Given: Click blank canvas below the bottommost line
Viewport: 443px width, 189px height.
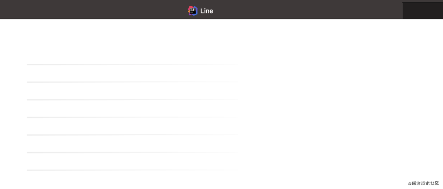Looking at the screenshot, I should [131, 180].
